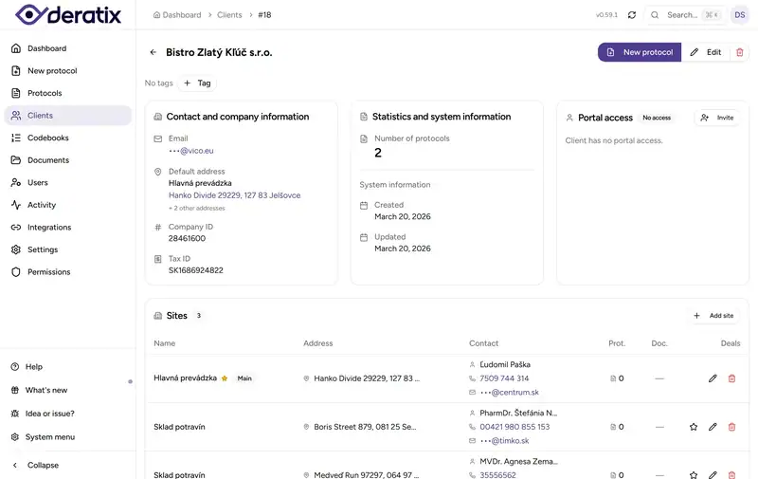758x479 pixels.
Task: Open the DS user avatar menu
Action: [x=740, y=15]
